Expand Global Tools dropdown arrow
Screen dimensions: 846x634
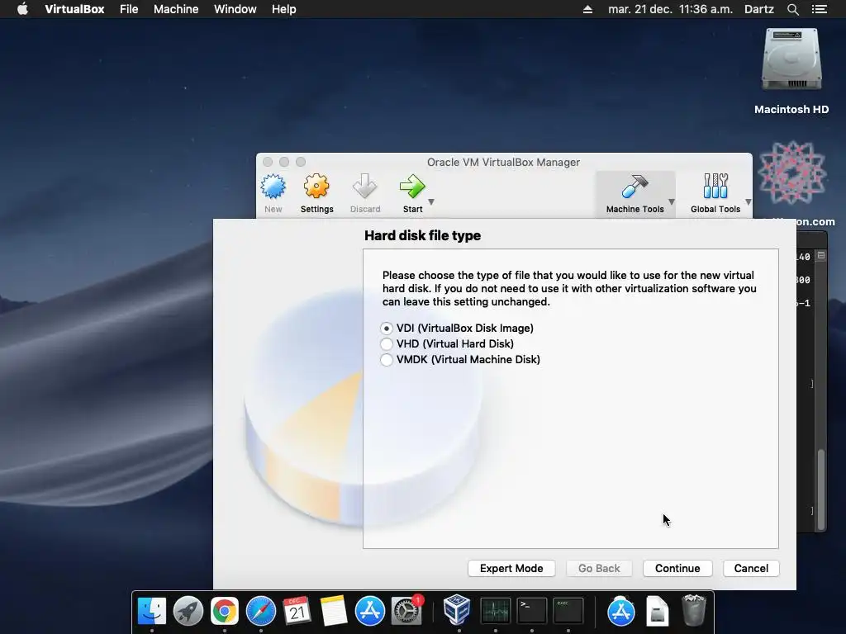pos(749,202)
